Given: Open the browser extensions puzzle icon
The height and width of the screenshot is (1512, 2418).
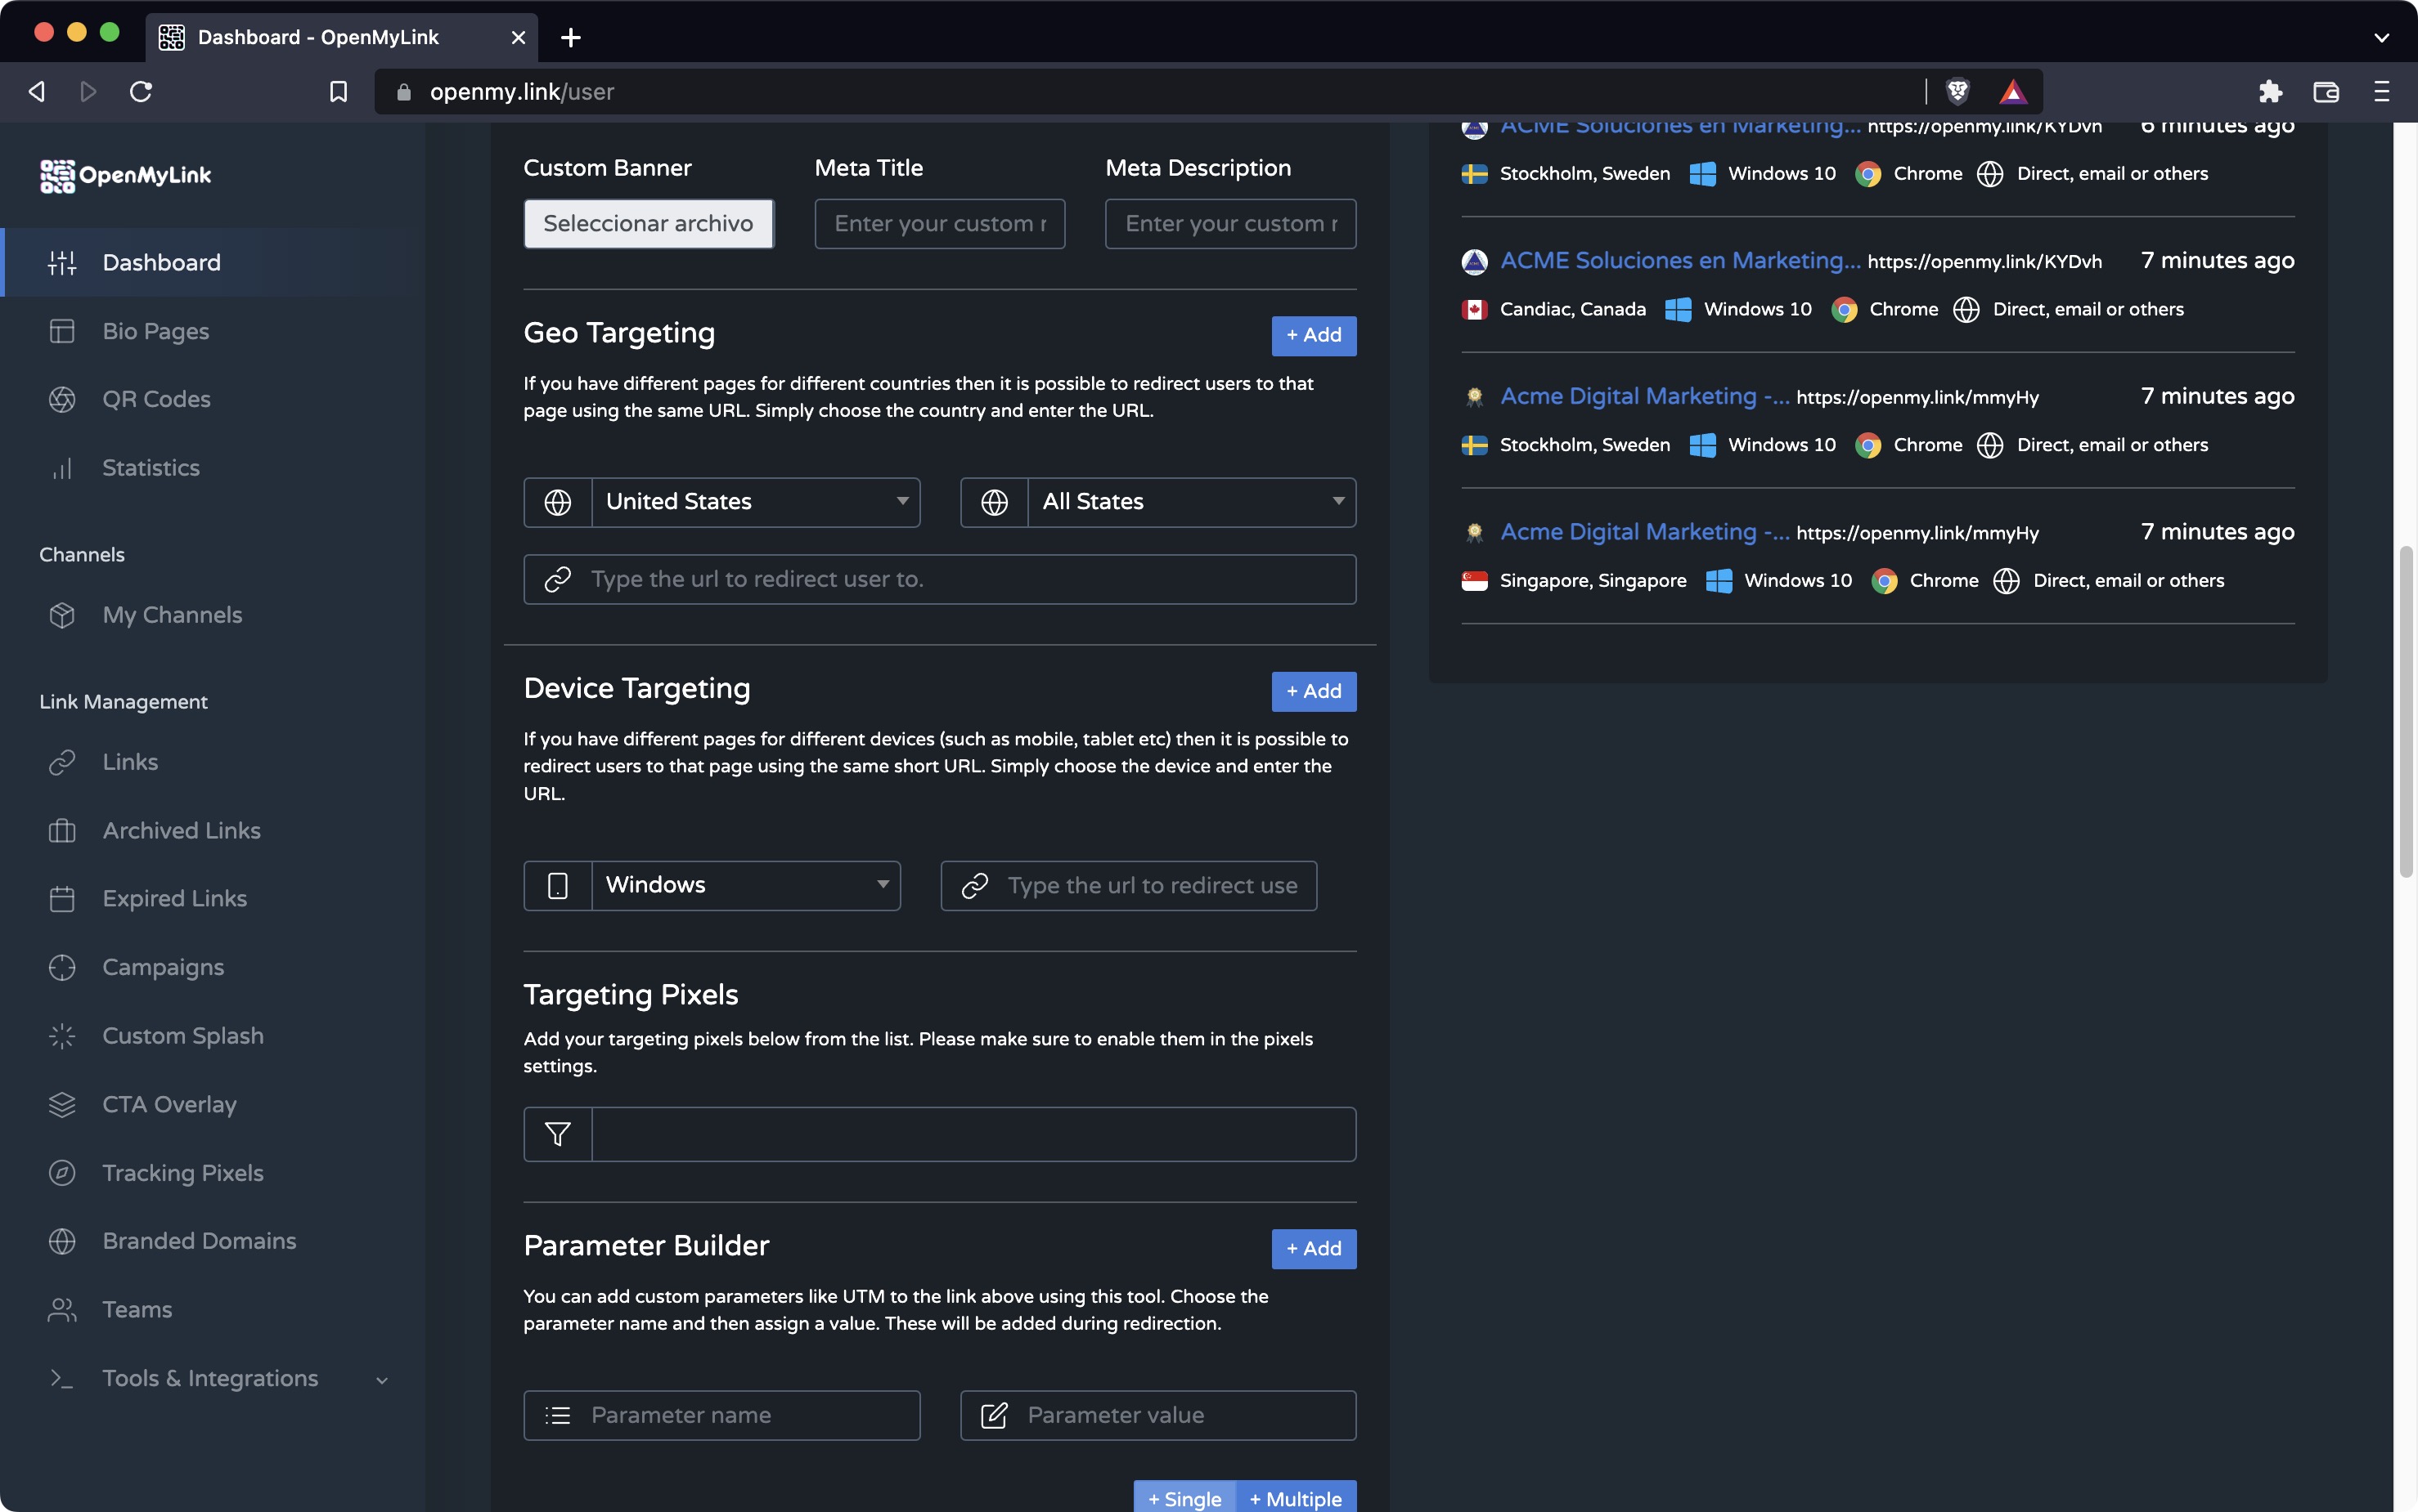Looking at the screenshot, I should [x=2270, y=92].
